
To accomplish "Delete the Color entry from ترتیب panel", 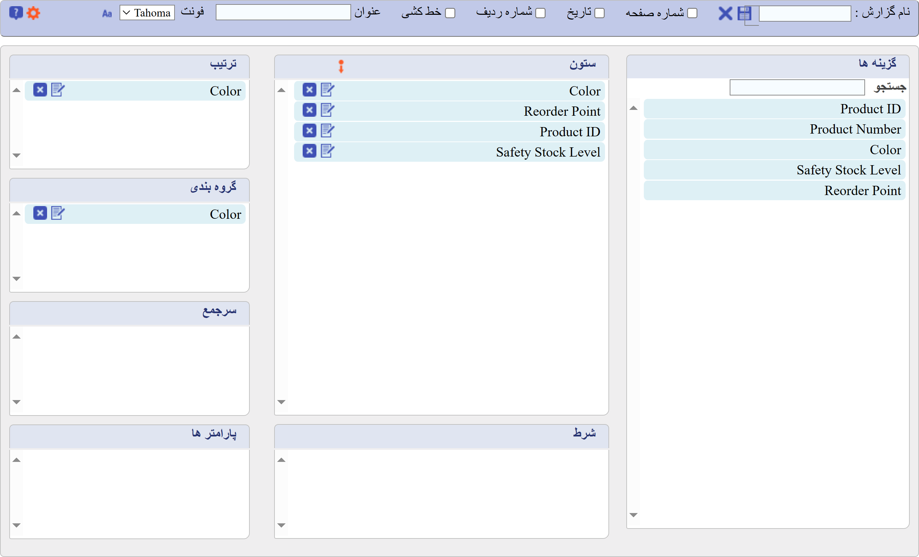I will point(40,90).
